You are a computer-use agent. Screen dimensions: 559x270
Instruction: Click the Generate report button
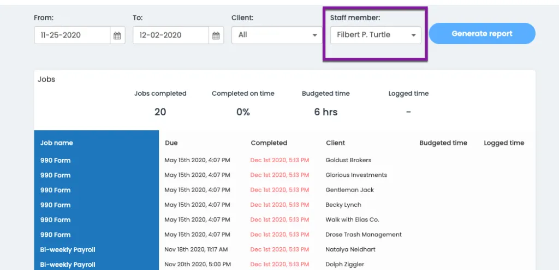[x=482, y=33]
